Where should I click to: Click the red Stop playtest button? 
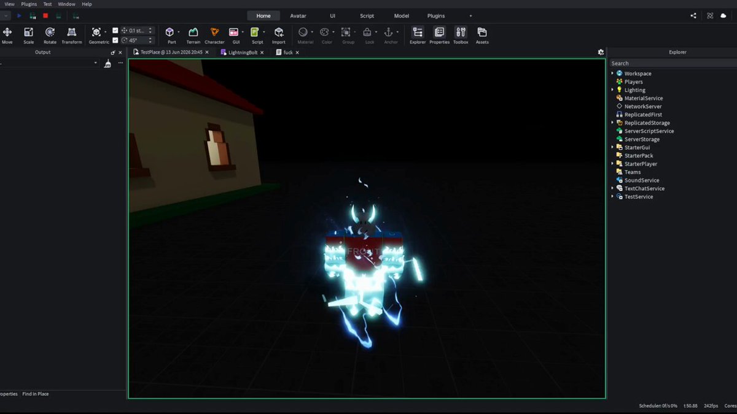(45, 16)
